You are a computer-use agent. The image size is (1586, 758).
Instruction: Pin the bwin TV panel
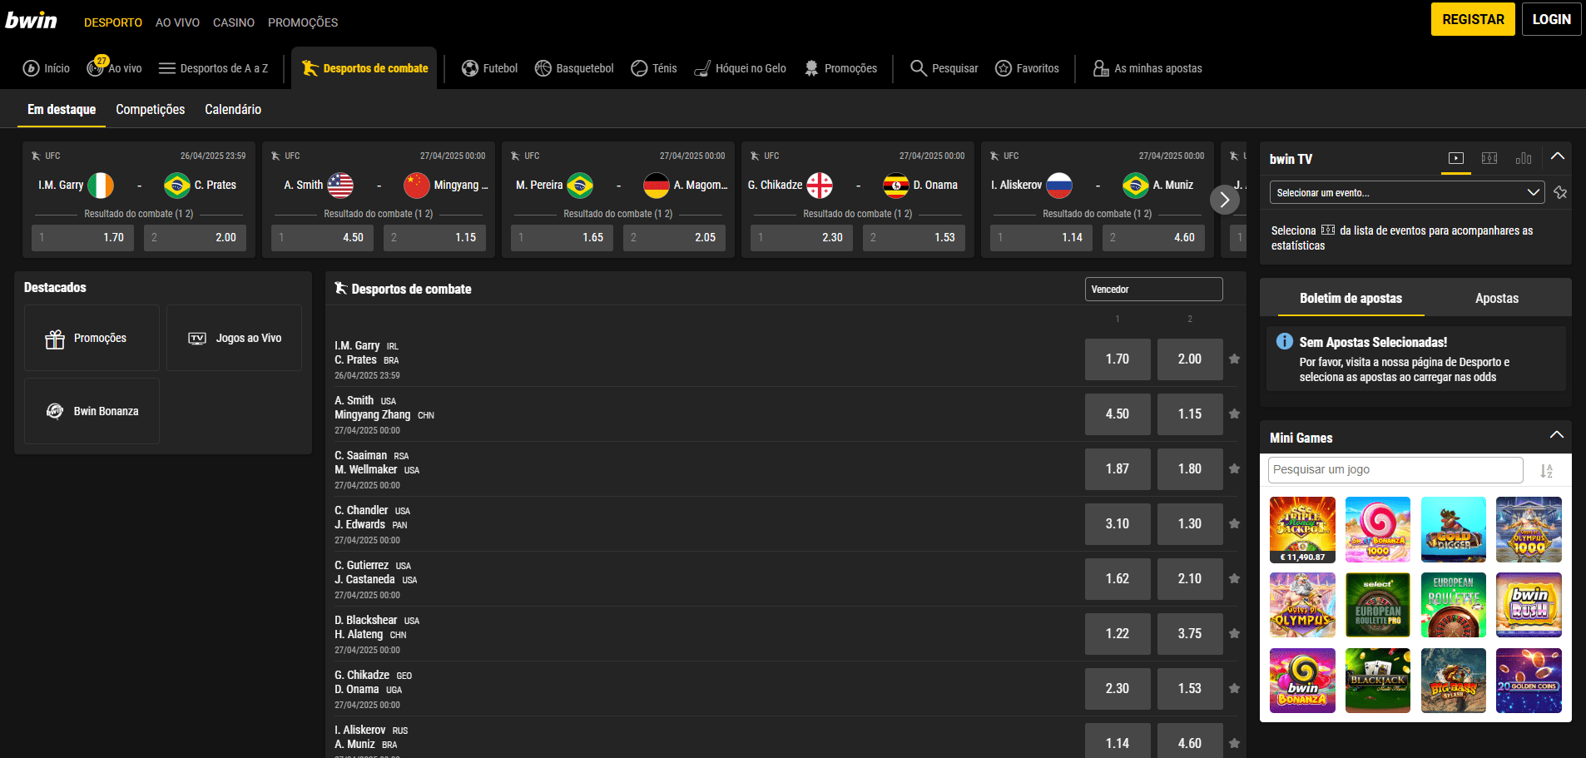(x=1560, y=192)
